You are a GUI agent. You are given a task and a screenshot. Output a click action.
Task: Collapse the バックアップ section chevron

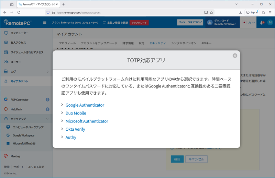coord(47,119)
